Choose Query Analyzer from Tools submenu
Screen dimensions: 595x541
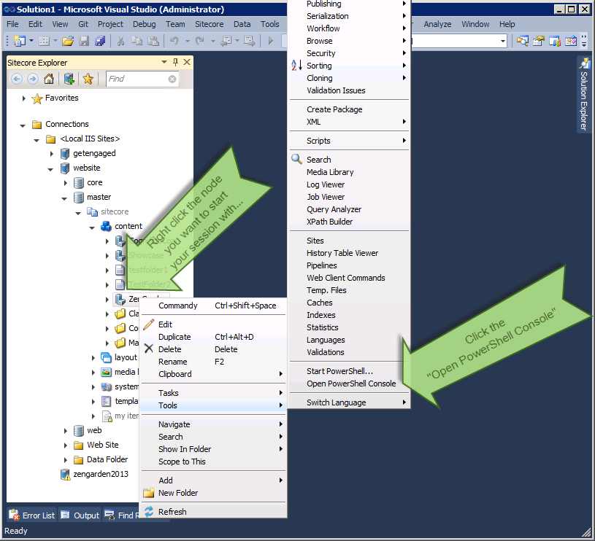click(x=334, y=209)
